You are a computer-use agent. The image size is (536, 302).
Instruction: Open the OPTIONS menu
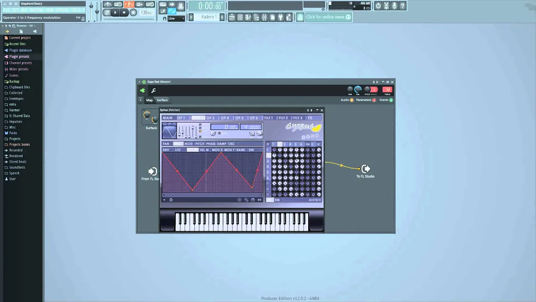pyautogui.click(x=62, y=10)
